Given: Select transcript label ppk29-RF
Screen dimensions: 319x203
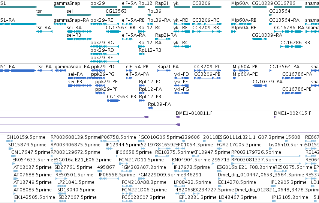Looking at the screenshot, I should click(x=102, y=58).
